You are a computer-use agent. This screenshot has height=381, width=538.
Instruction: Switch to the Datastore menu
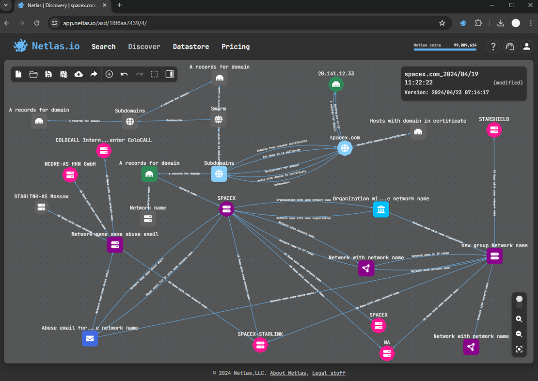(x=190, y=47)
